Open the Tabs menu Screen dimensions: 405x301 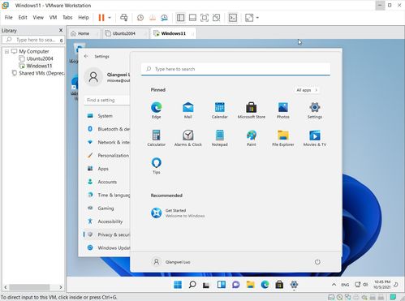pyautogui.click(x=67, y=18)
